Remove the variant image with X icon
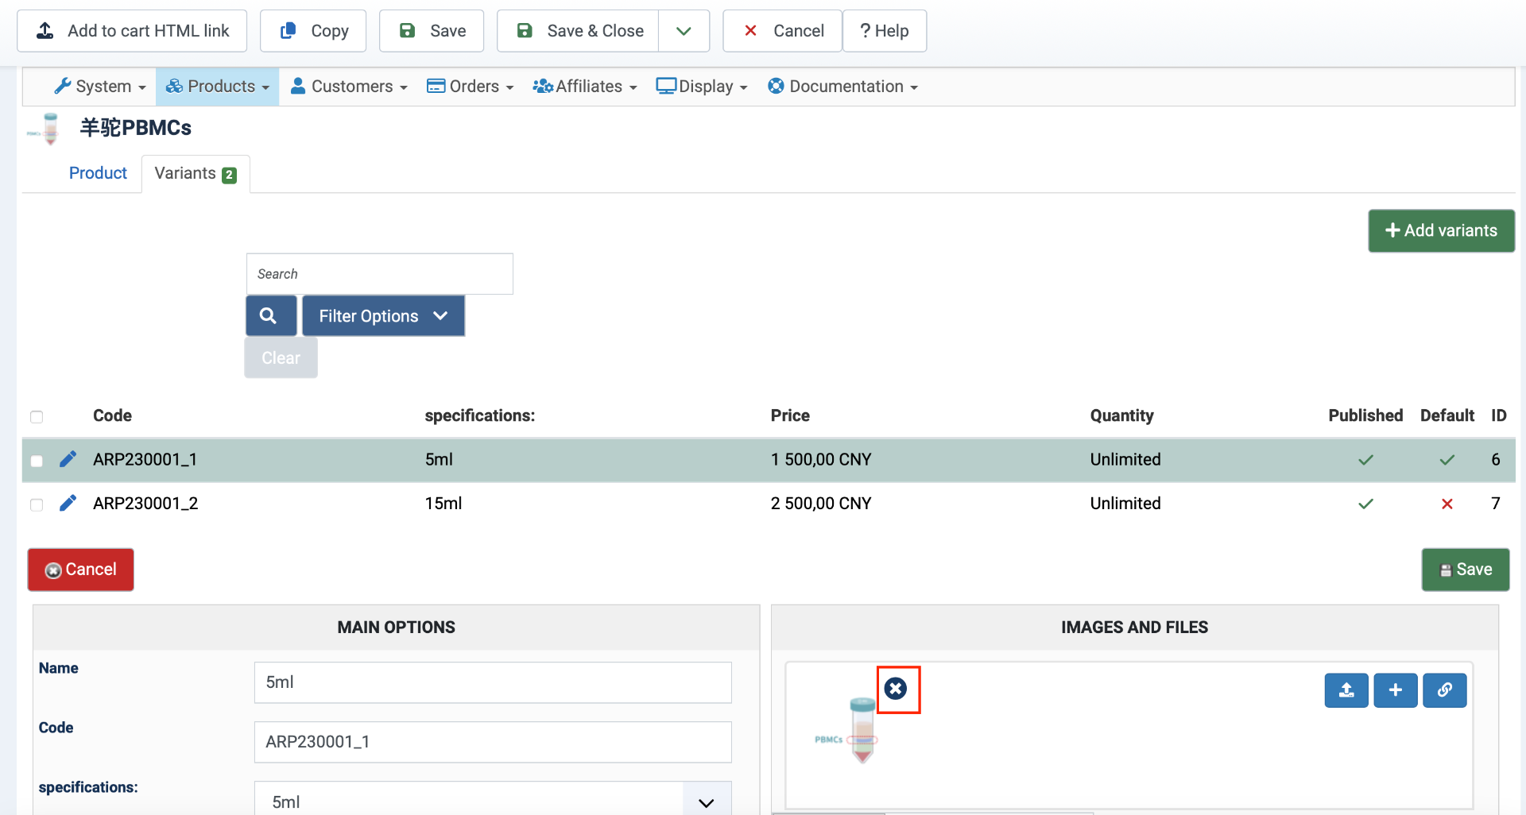Image resolution: width=1526 pixels, height=815 pixels. click(x=896, y=689)
